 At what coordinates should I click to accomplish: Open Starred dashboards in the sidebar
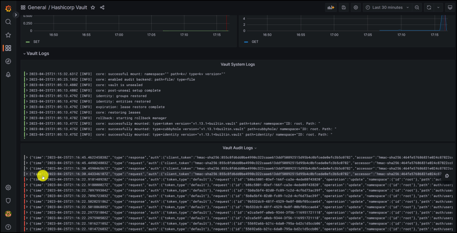[8, 35]
